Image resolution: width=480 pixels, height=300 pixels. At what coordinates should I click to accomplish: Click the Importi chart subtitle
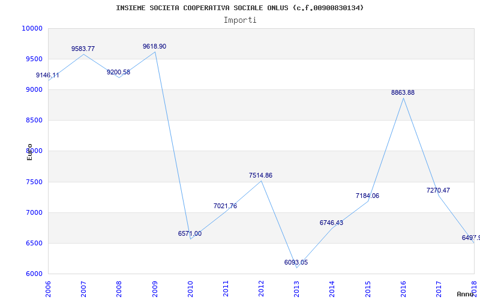pyautogui.click(x=240, y=20)
